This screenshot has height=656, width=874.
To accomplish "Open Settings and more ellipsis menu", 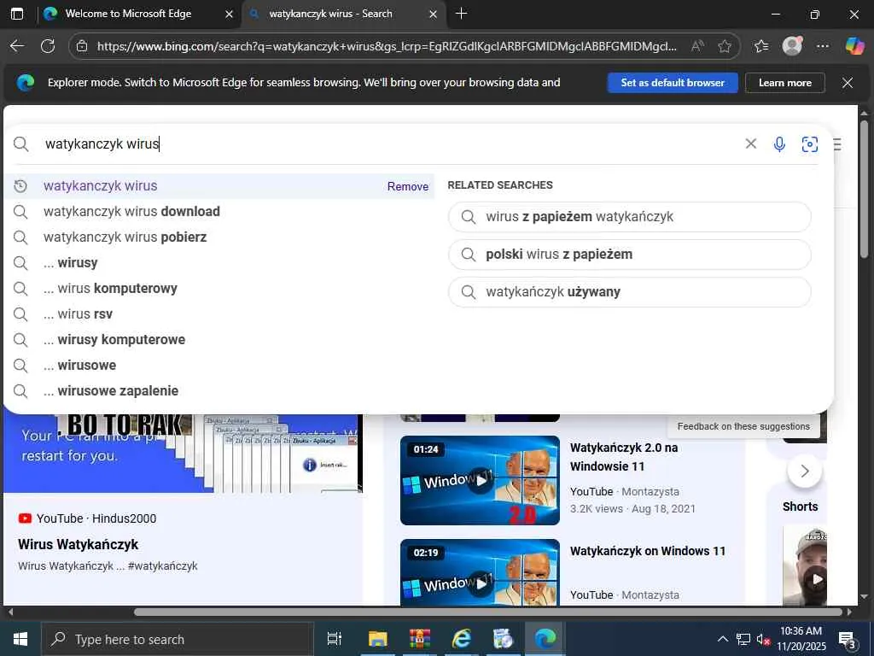I will [823, 46].
